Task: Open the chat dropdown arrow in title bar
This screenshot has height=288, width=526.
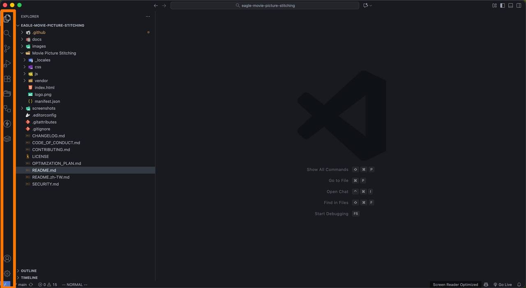Action: pyautogui.click(x=371, y=5)
